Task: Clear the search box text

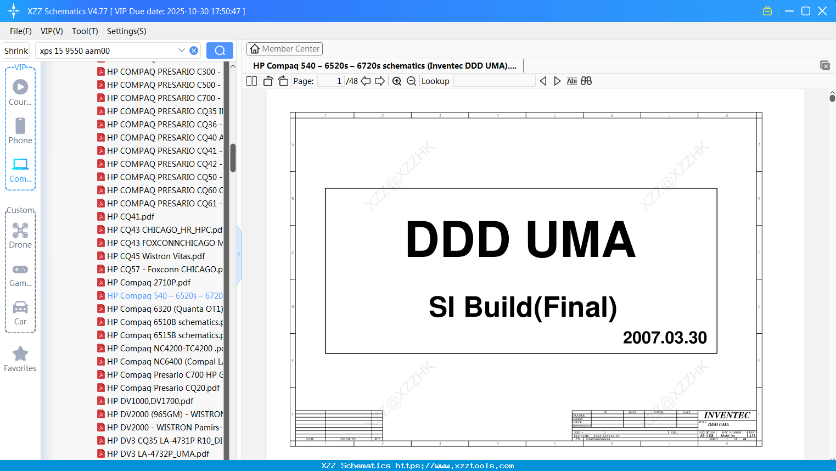Action: (x=194, y=51)
